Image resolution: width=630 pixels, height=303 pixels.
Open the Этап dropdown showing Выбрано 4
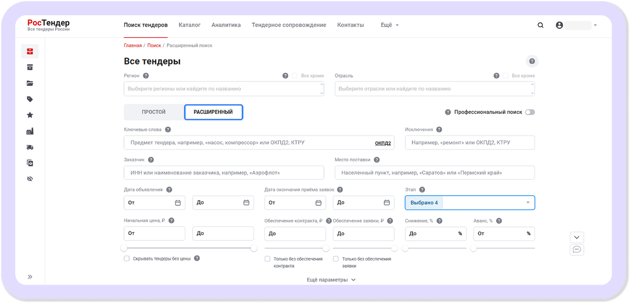[470, 203]
